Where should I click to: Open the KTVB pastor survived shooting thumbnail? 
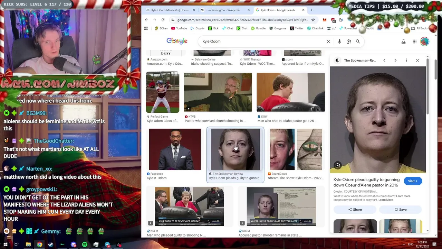(218, 92)
